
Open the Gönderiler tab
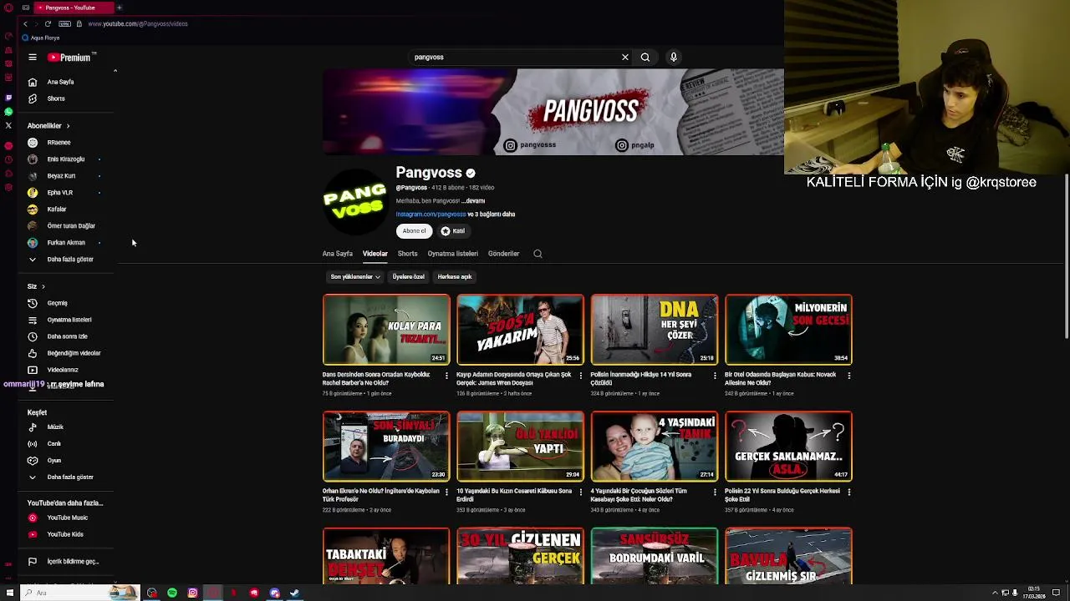(503, 254)
